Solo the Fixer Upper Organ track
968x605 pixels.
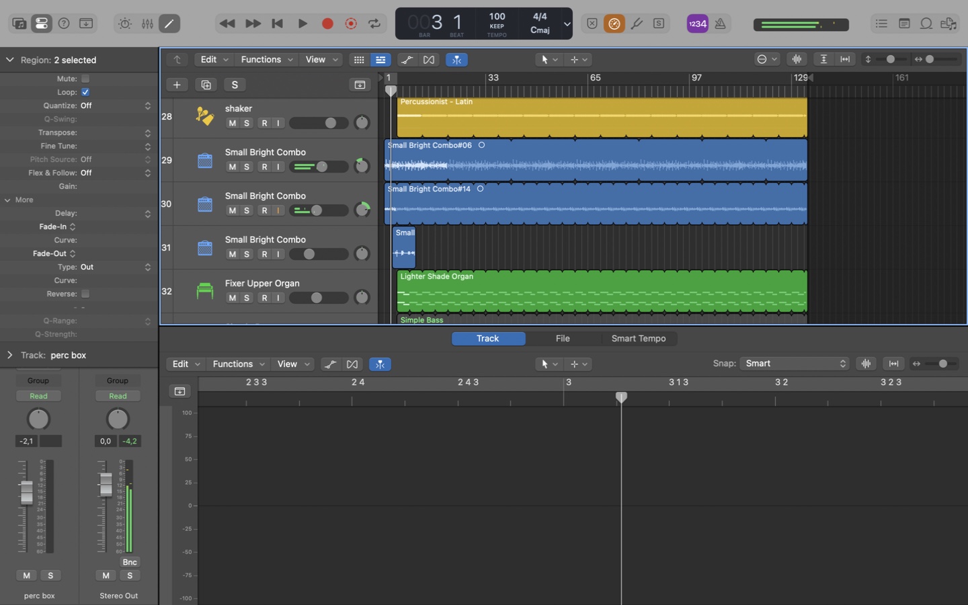pos(247,298)
